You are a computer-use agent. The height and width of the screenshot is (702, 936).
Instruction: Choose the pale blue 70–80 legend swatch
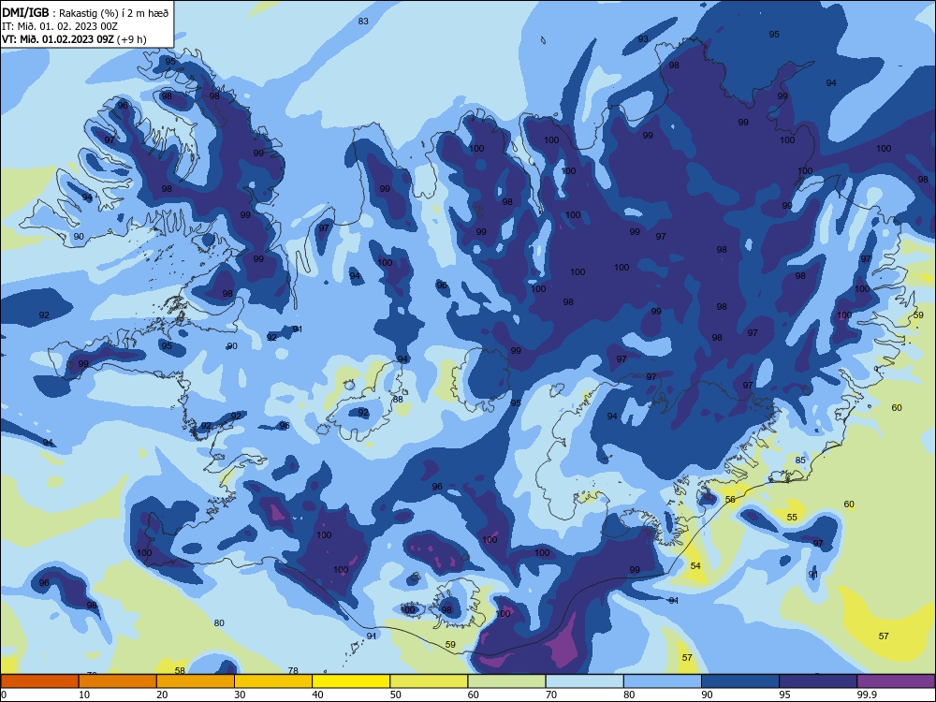[584, 681]
